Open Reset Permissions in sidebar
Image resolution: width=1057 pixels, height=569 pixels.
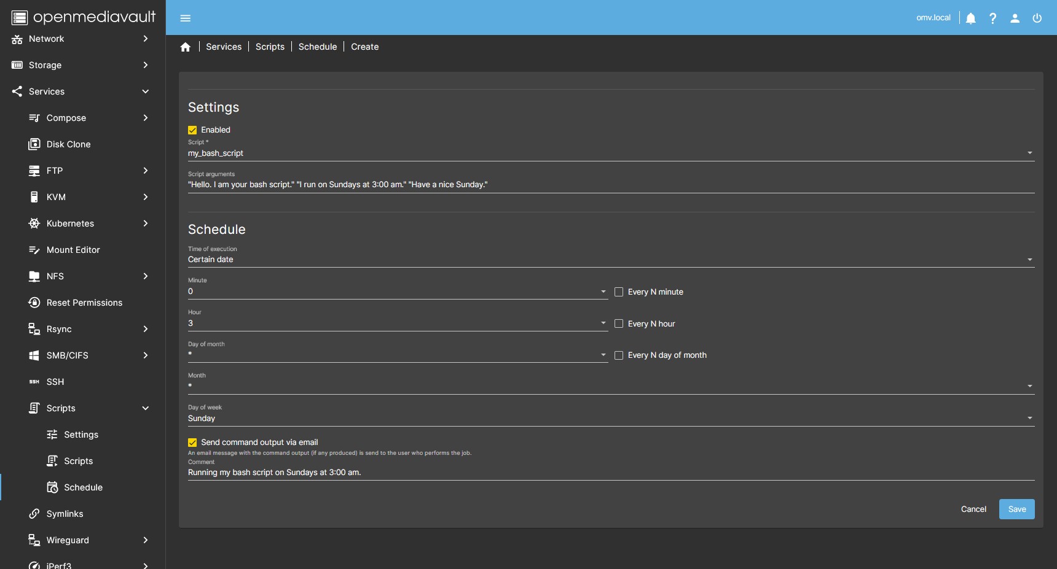(84, 303)
